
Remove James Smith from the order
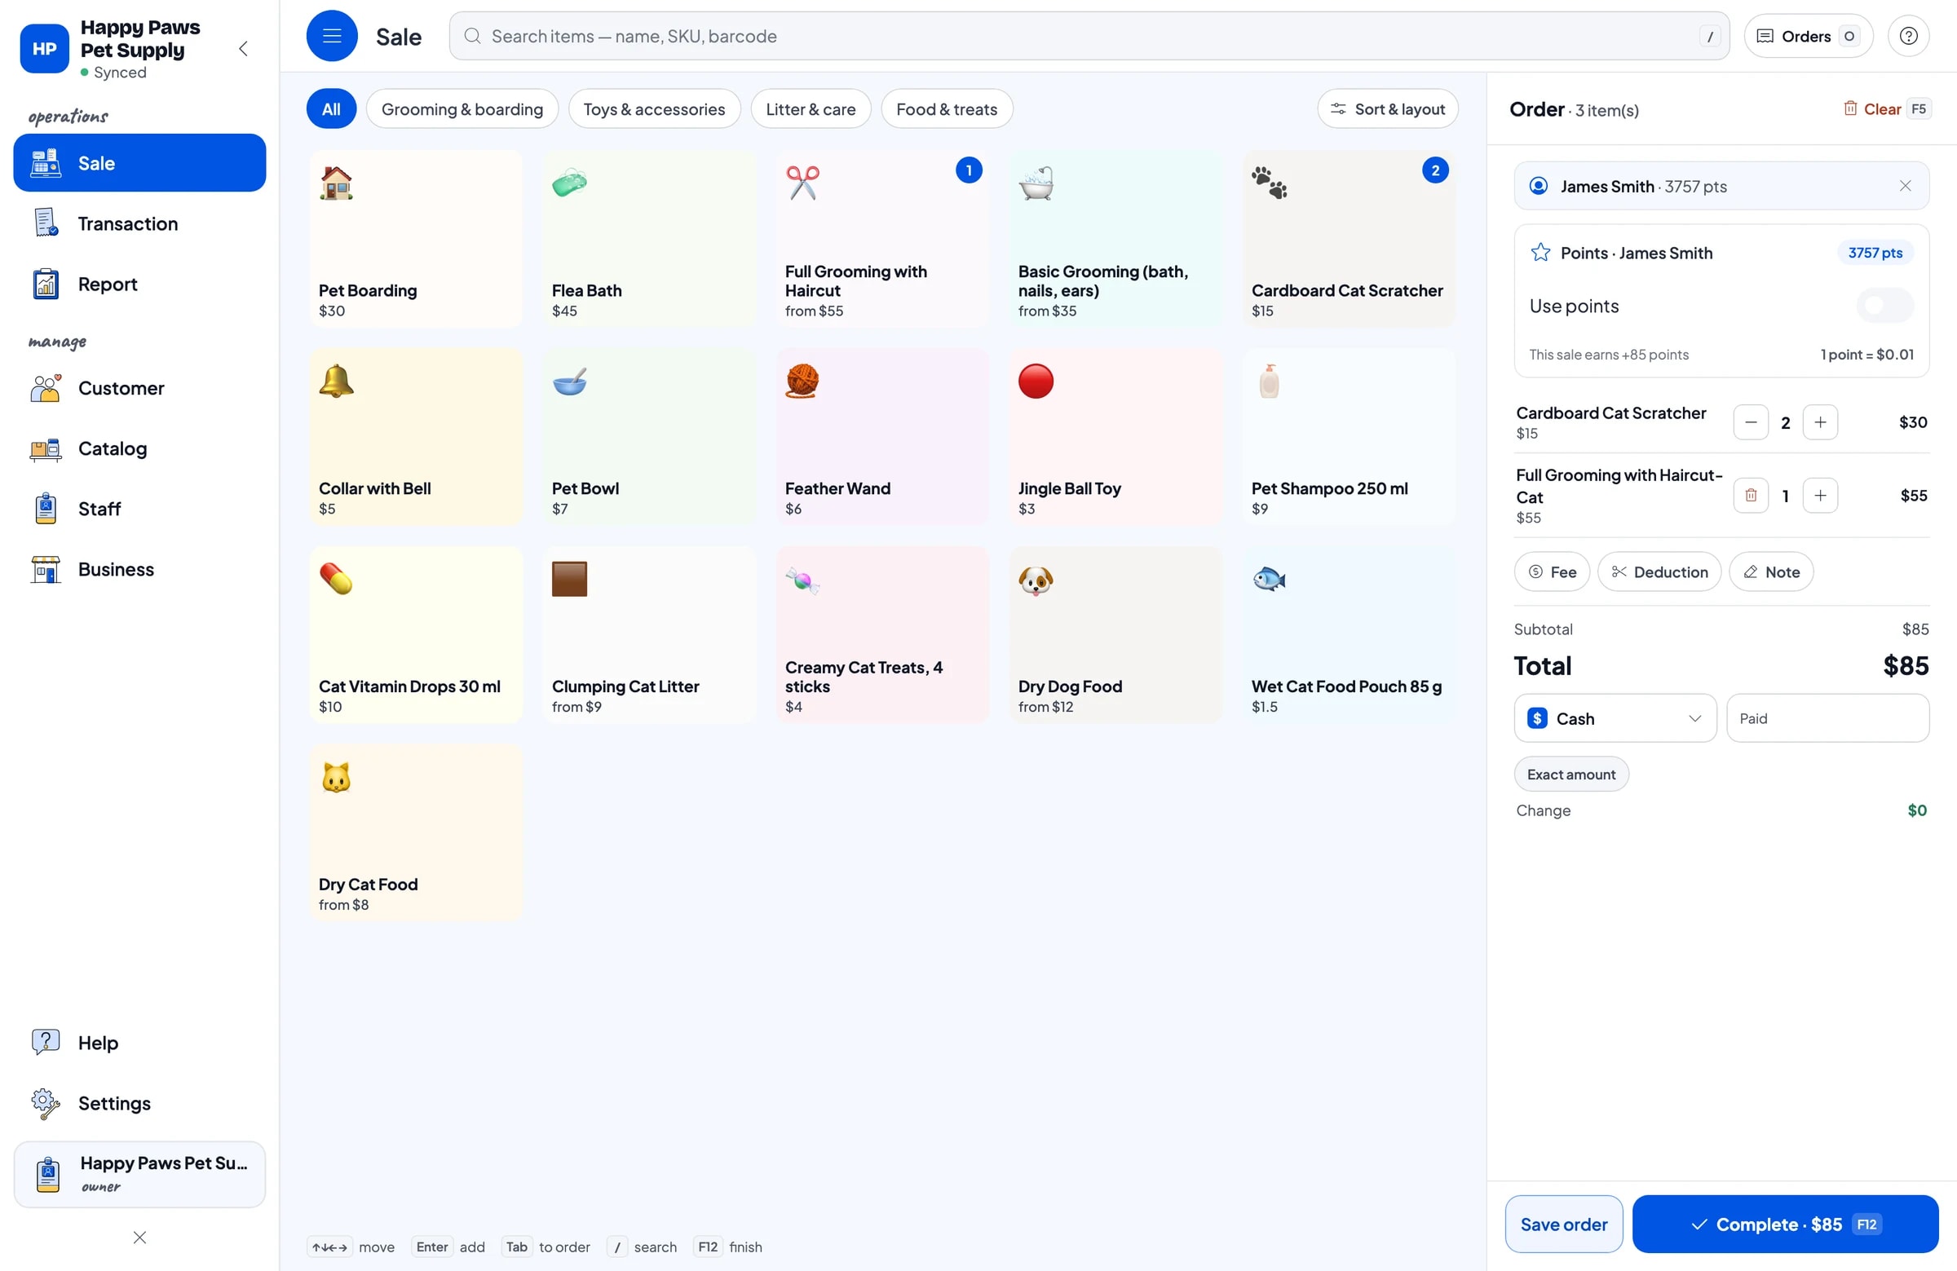coord(1905,187)
